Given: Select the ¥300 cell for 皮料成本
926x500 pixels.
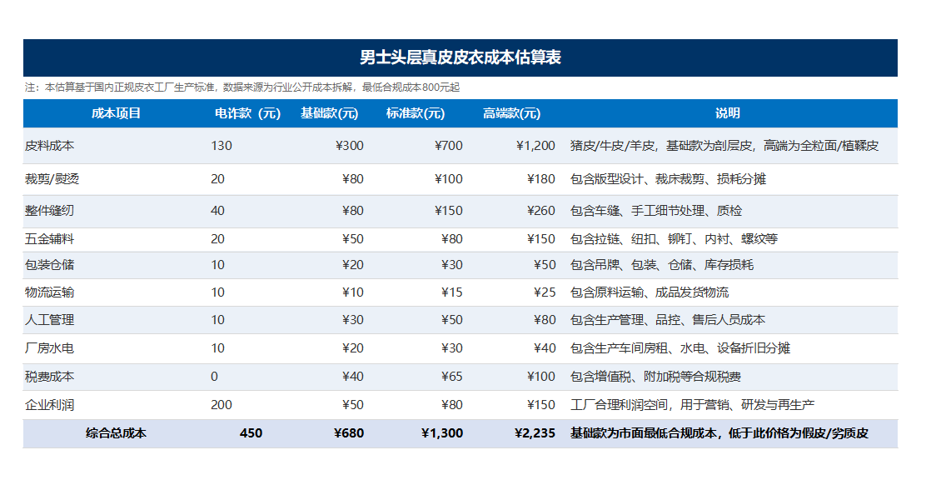Looking at the screenshot, I should pyautogui.click(x=350, y=146).
